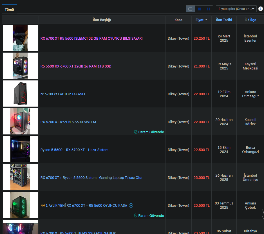264x234 pixels.
Task: Click the 21.000 TL price
Action: tap(202, 66)
